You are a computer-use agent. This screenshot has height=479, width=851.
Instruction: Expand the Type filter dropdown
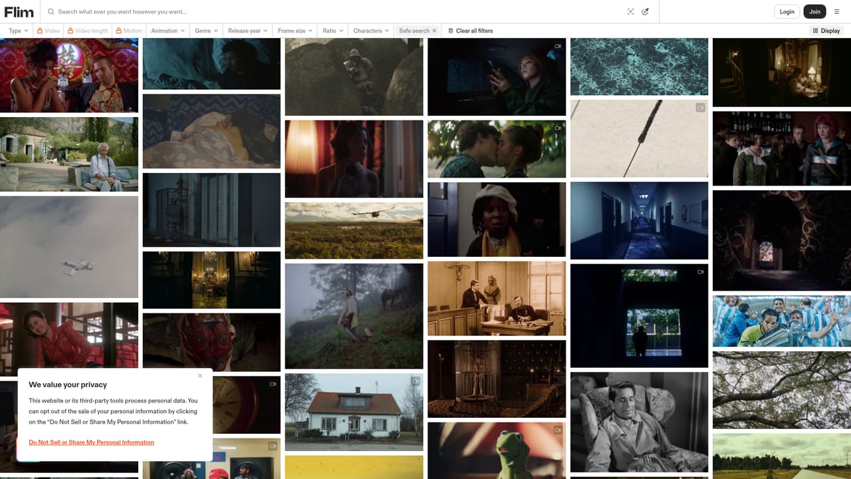pos(19,31)
